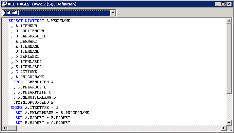Click the E.ITEMLABEL line
The height and width of the screenshot is (133, 234).
[26, 67]
